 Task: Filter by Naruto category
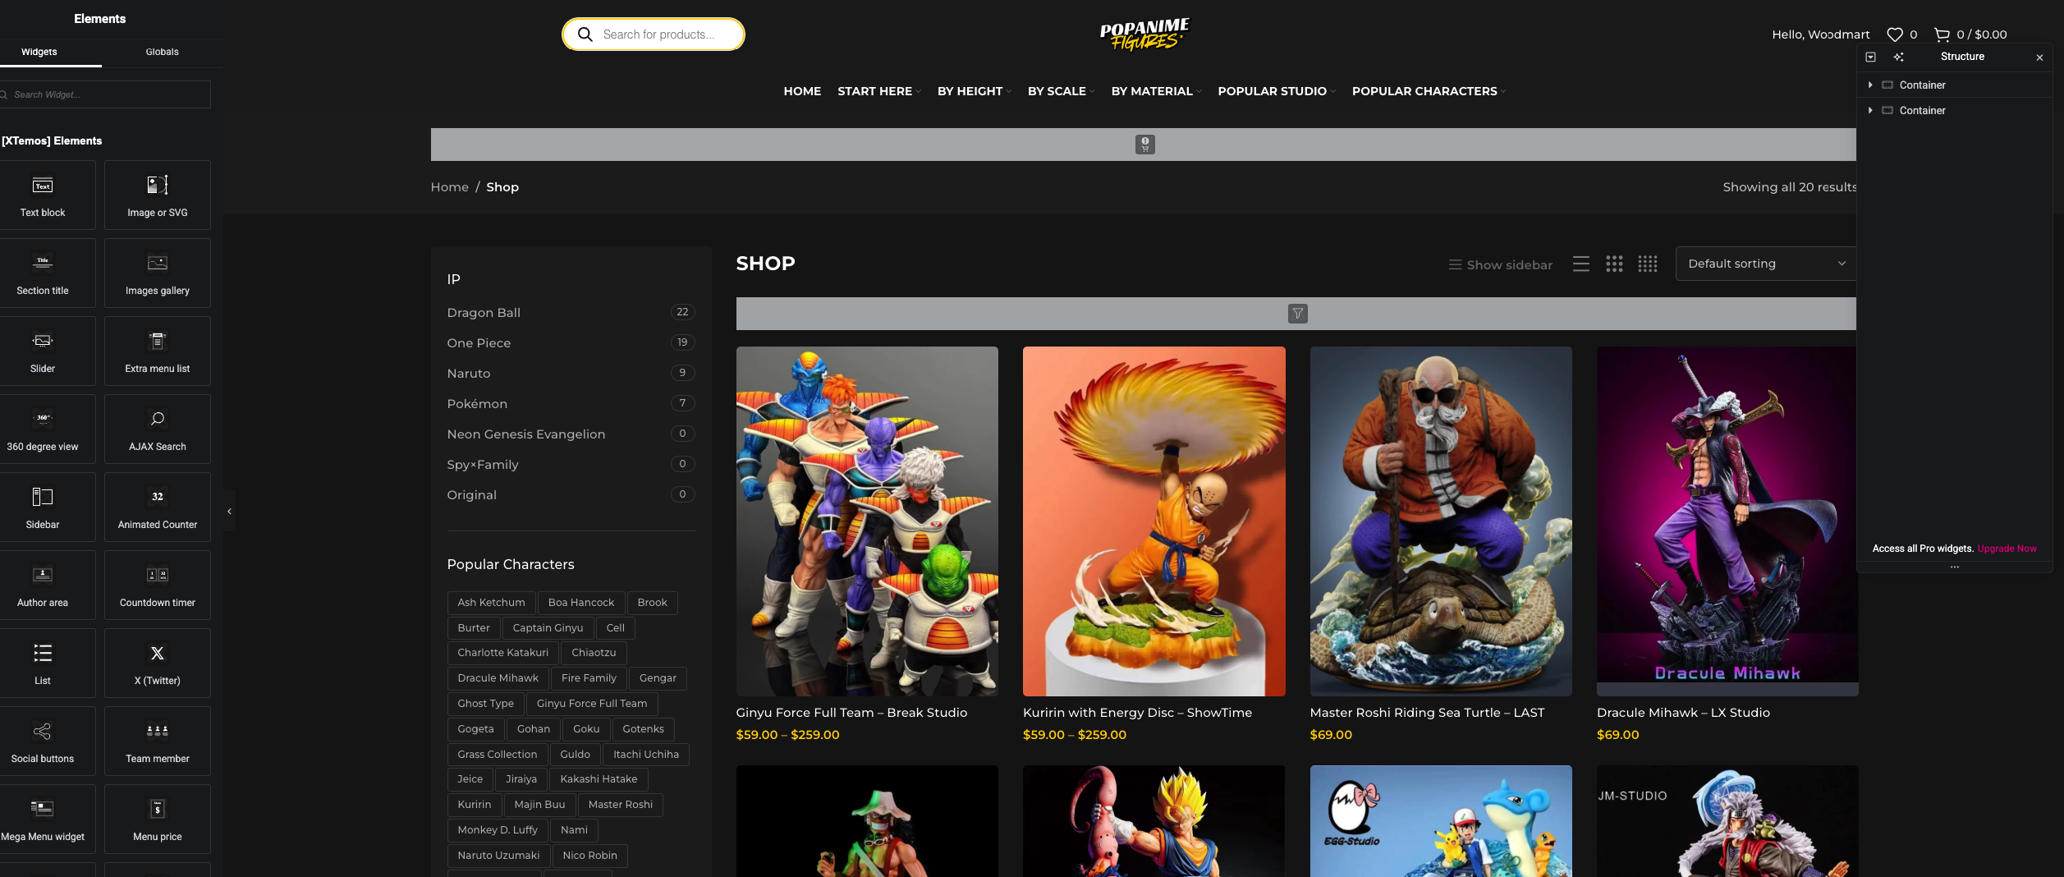pyautogui.click(x=469, y=374)
